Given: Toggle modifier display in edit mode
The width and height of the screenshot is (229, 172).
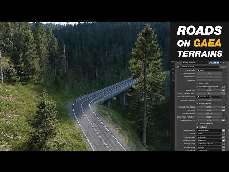Looking at the screenshot, I should (x=212, y=63).
